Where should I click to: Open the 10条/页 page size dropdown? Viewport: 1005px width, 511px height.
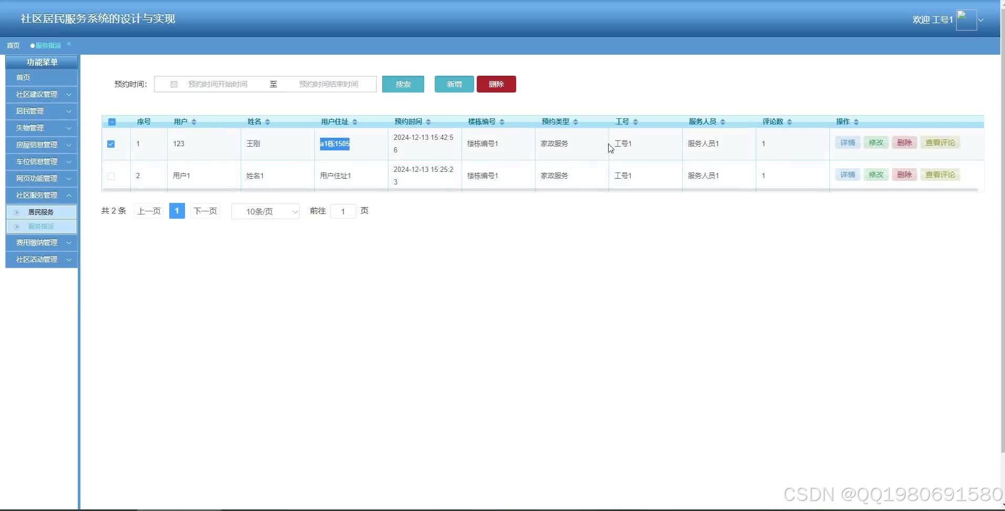[265, 211]
